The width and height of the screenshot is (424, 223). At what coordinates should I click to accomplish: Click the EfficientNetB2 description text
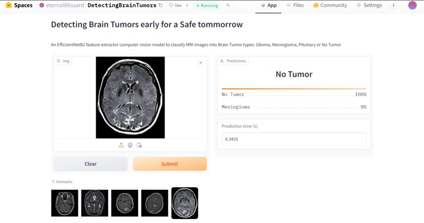pyautogui.click(x=196, y=45)
